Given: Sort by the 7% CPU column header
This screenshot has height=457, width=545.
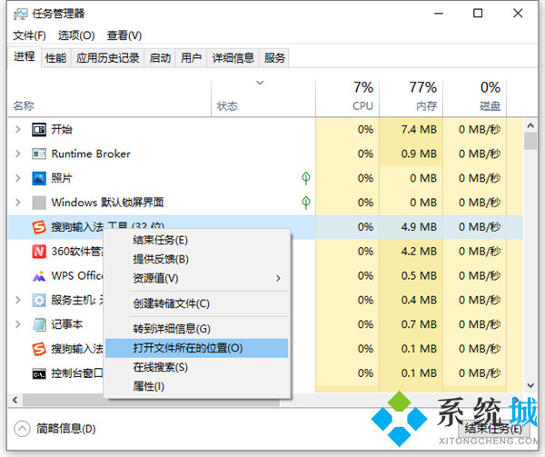Looking at the screenshot, I should pos(347,98).
